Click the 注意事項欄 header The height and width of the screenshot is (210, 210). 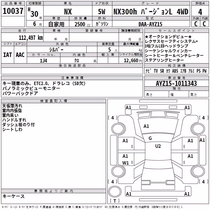pos(72,78)
